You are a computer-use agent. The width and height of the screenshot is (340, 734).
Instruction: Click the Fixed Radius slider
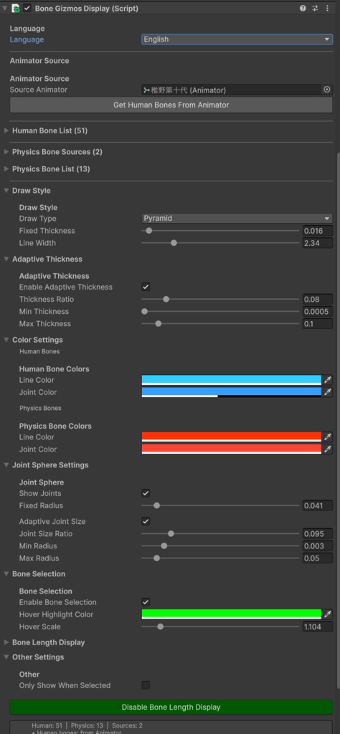point(220,505)
